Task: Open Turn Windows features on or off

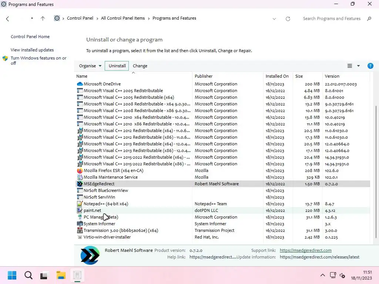Action: tap(38, 61)
